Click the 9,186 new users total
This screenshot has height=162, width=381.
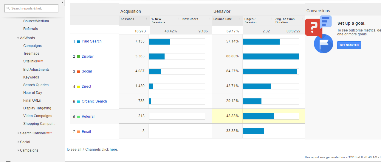tap(203, 31)
